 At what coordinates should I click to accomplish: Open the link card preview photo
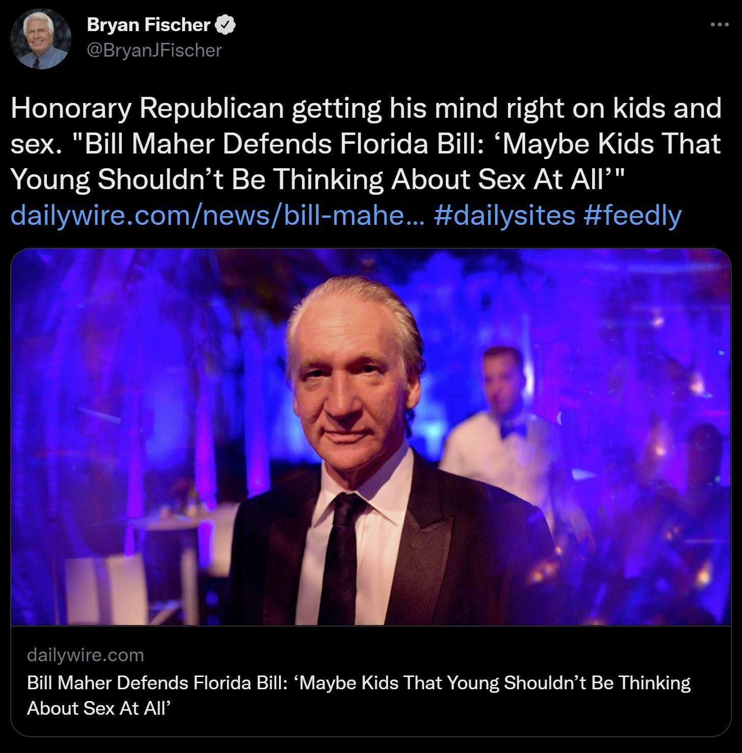[371, 437]
